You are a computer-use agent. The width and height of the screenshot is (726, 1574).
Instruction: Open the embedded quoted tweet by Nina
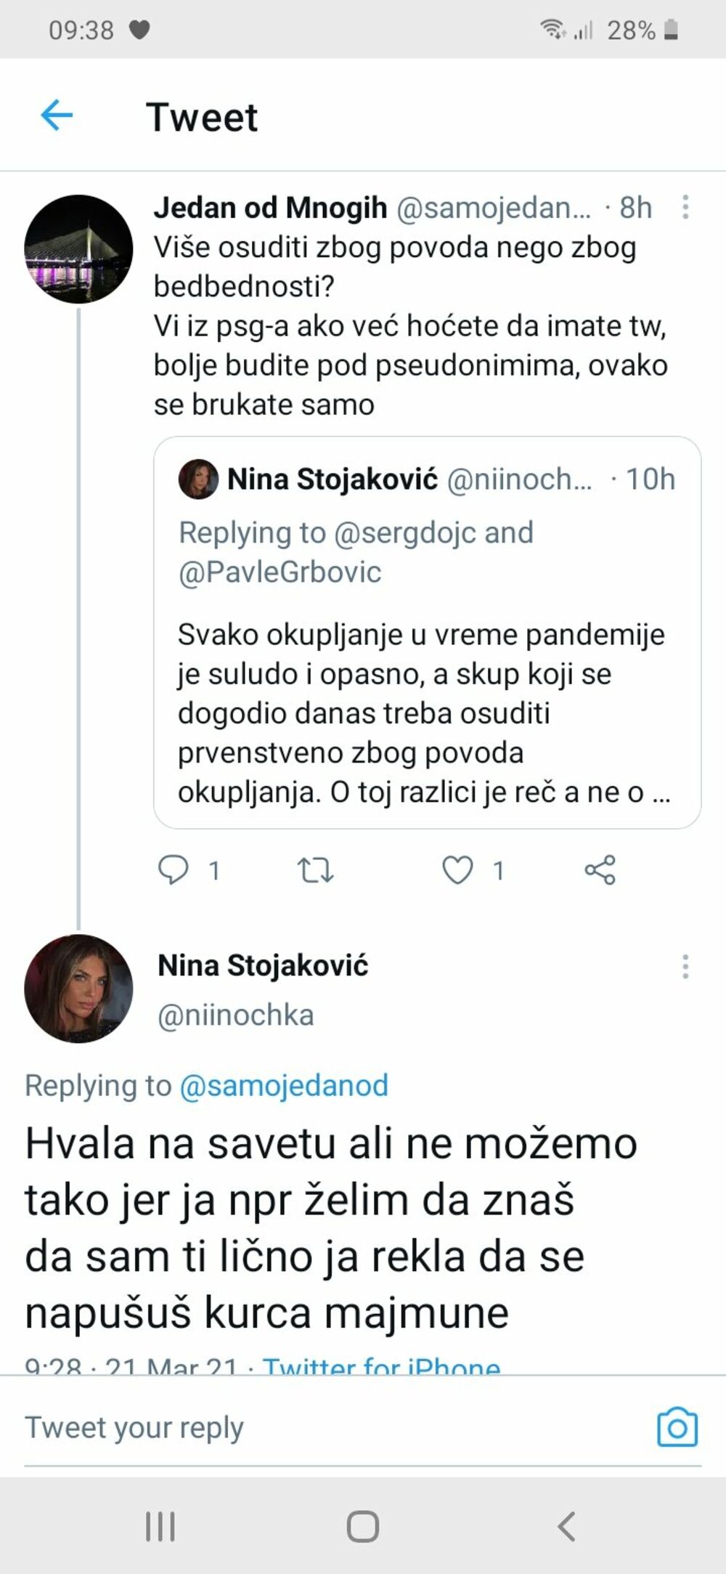(423, 630)
